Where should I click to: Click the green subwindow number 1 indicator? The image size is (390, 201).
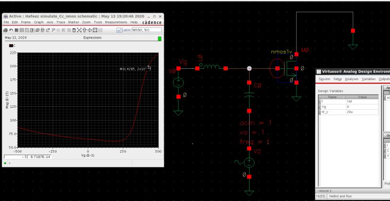pos(160,39)
